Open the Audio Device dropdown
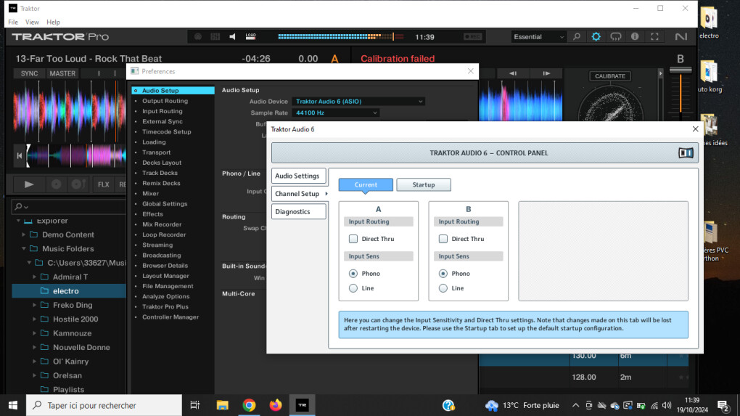Image resolution: width=740 pixels, height=416 pixels. point(358,102)
